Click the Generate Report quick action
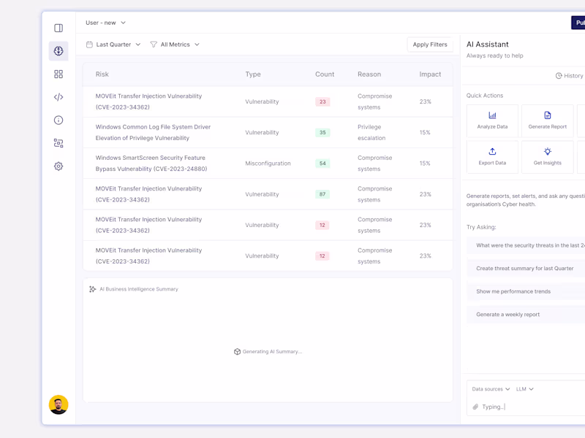 pos(547,120)
